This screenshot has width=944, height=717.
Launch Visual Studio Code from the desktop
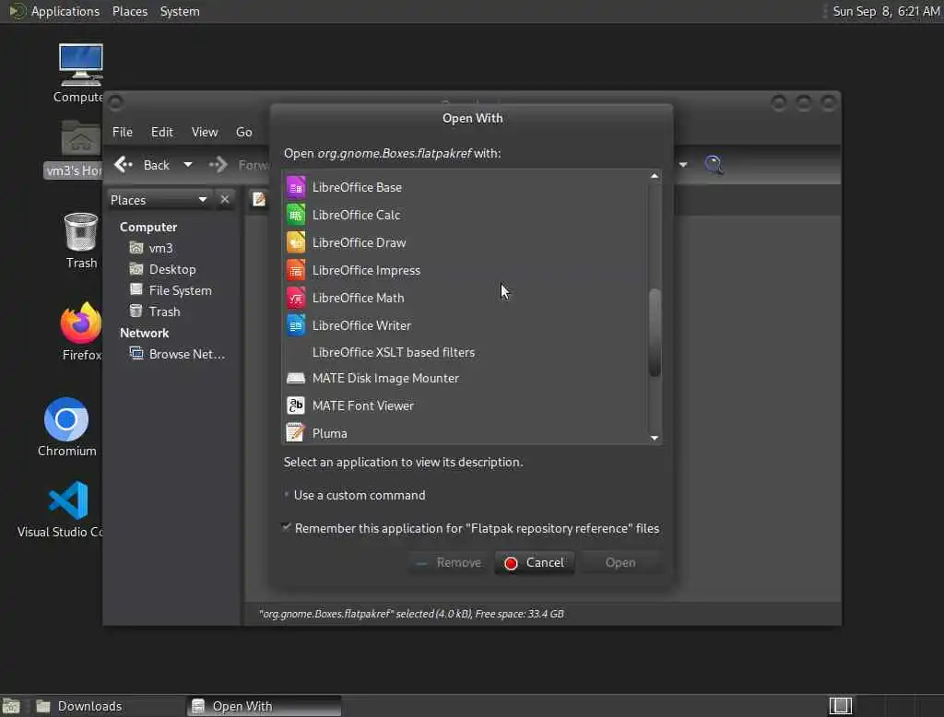tap(68, 500)
